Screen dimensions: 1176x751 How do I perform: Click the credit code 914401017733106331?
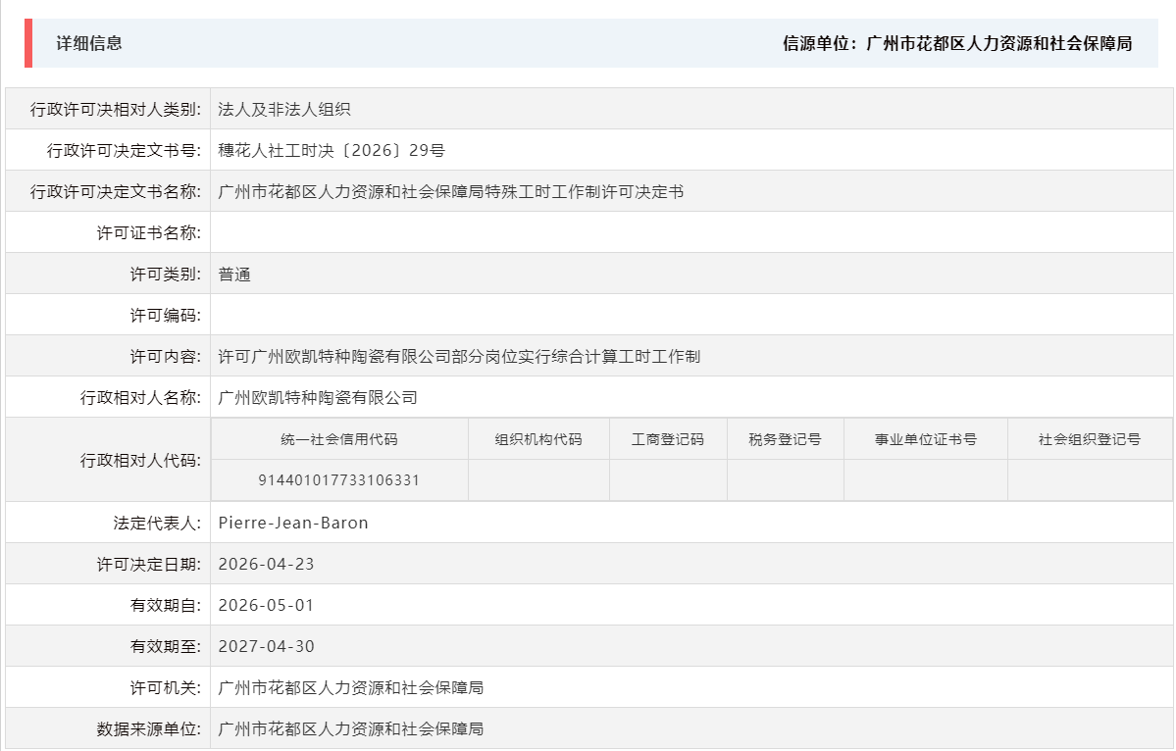[x=339, y=480]
